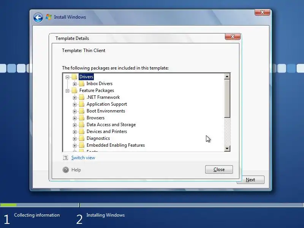Click the Embedded Enabling Features folder icon

pos(82,145)
